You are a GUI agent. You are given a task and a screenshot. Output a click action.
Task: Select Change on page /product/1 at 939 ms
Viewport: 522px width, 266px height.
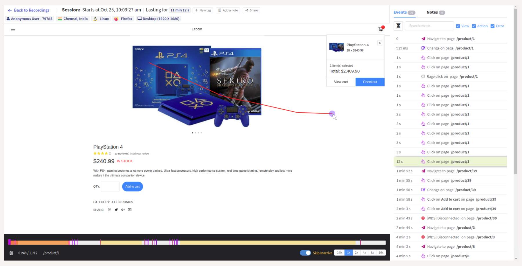click(450, 48)
